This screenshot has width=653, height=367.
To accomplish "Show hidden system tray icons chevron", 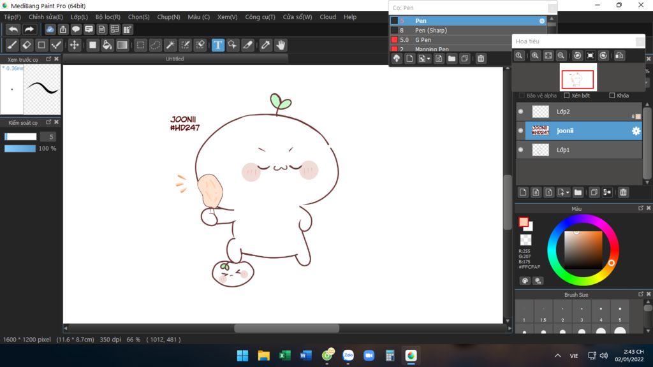I will click(x=557, y=356).
